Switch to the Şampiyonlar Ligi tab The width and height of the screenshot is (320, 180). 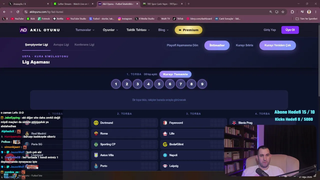click(36, 45)
